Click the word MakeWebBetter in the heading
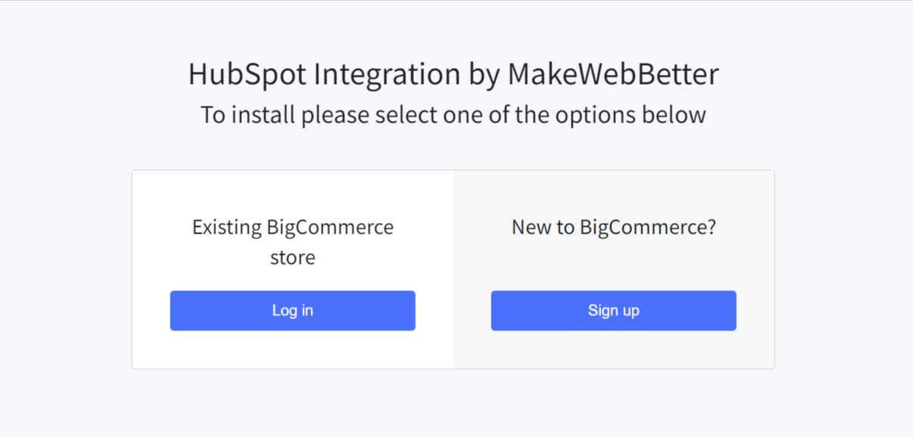The height and width of the screenshot is (437, 913). tap(612, 74)
